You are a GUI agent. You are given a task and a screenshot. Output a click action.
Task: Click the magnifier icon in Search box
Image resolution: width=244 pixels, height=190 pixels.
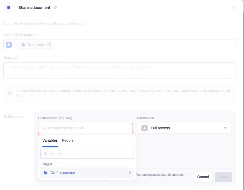point(45,154)
